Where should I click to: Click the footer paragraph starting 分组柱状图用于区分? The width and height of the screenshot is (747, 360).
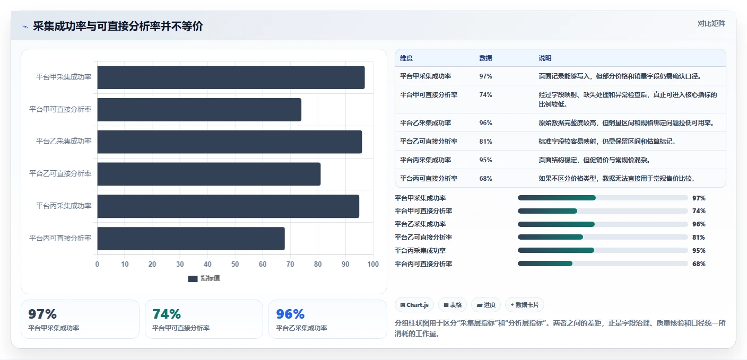click(x=560, y=328)
